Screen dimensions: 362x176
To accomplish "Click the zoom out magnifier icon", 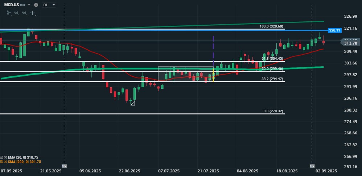I will click(x=16, y=13).
